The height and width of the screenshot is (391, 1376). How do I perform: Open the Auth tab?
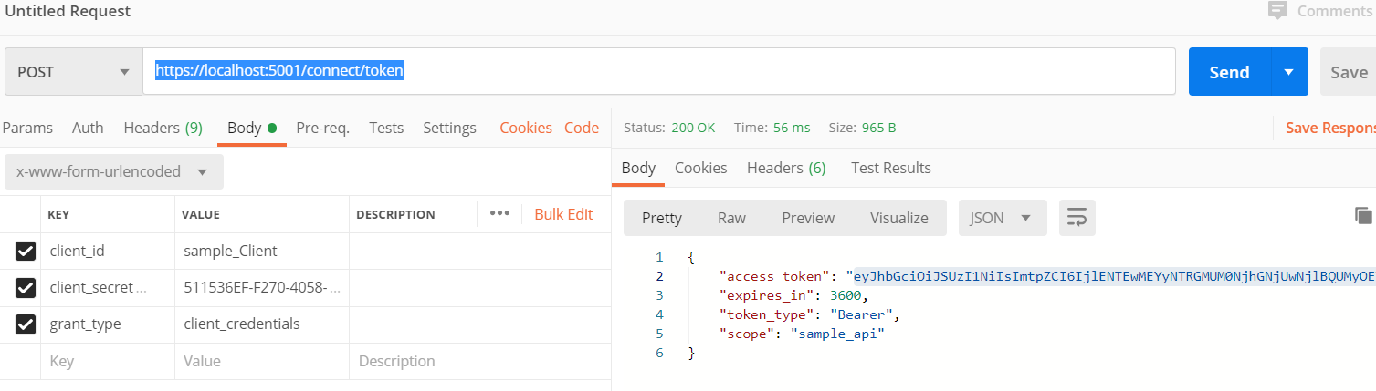point(88,128)
